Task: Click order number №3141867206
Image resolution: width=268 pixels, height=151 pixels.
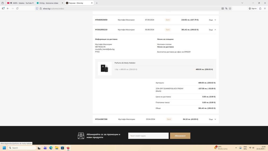Action: 101,119
